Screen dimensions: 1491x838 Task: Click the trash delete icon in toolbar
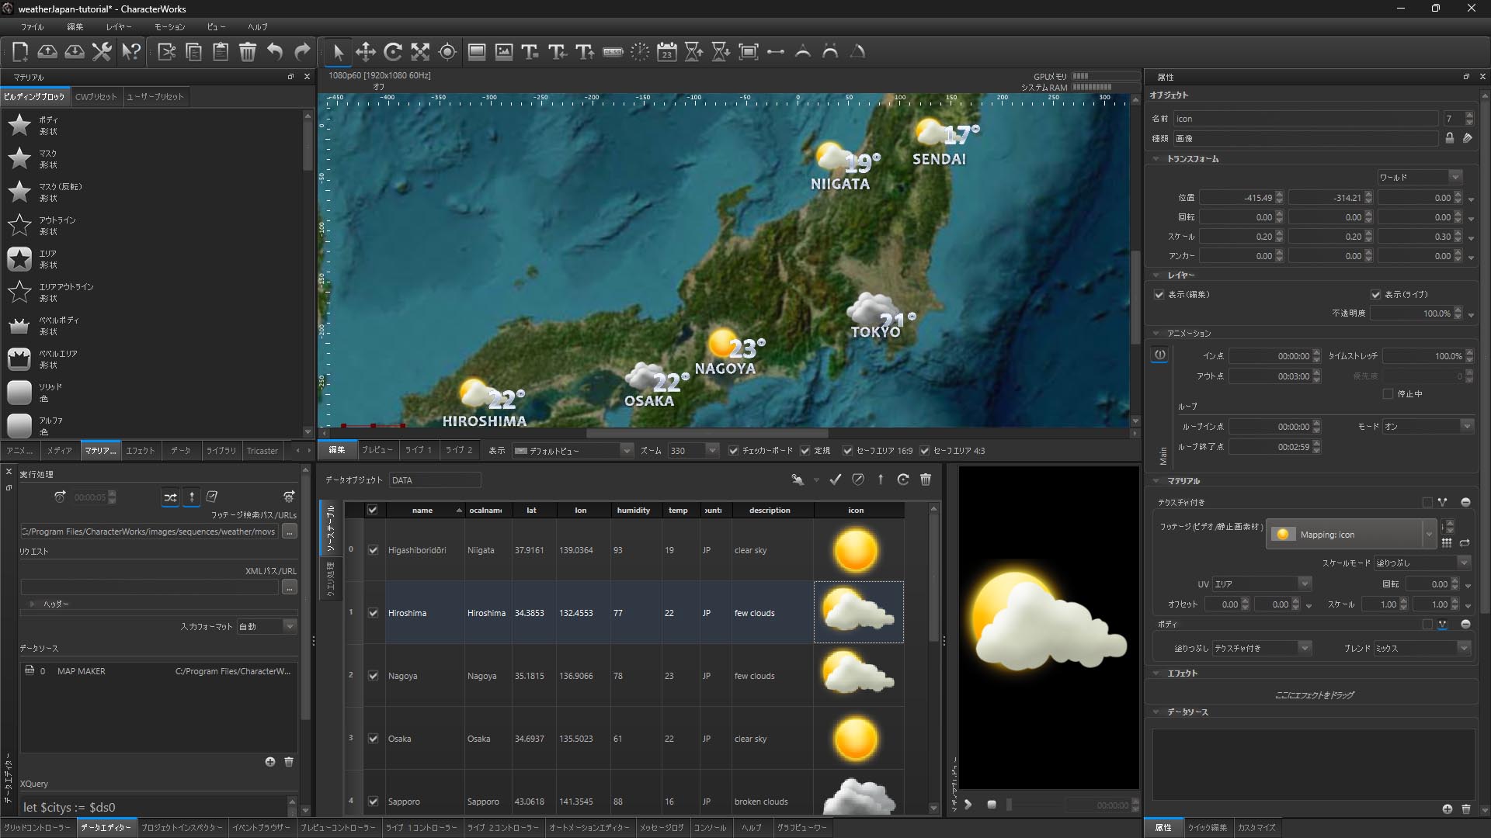click(247, 52)
